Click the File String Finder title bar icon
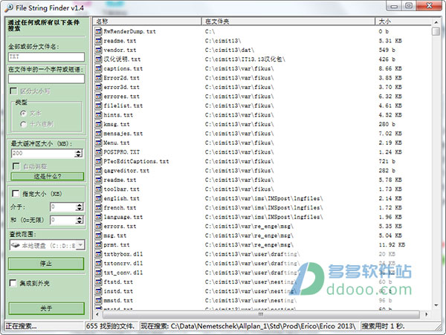446x335 pixels. [8, 7]
